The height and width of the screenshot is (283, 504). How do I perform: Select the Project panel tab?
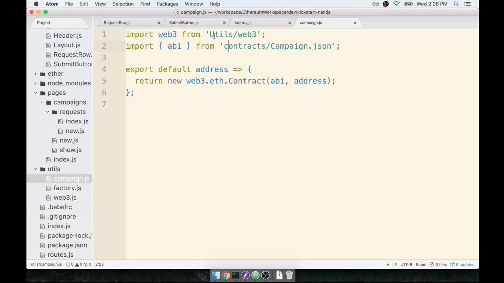point(44,23)
